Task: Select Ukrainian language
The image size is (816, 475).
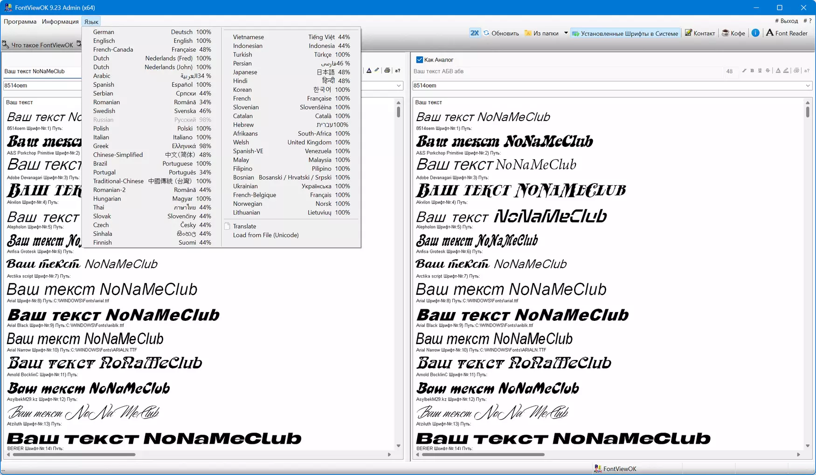Action: (291, 186)
